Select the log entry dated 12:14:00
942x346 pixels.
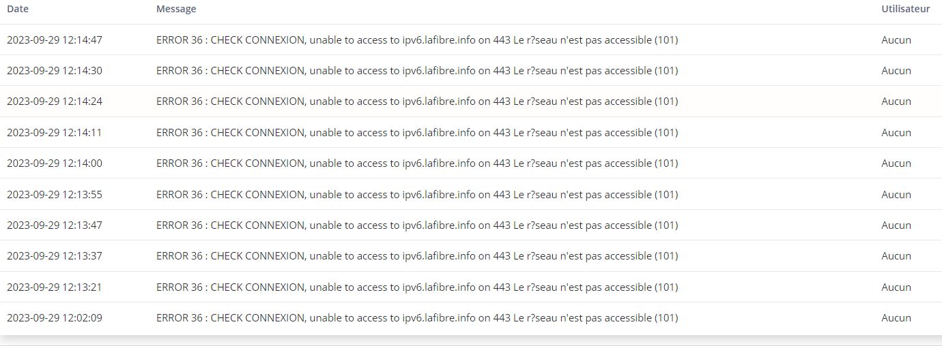click(471, 163)
